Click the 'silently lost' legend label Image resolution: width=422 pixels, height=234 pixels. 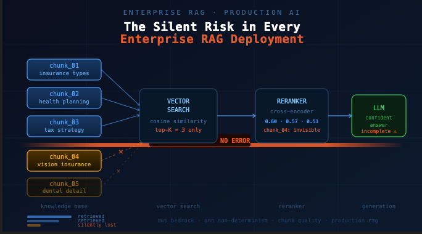click(x=97, y=225)
